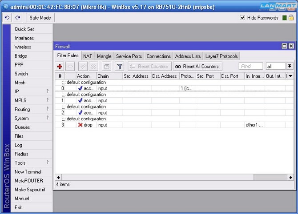This screenshot has height=214, width=298.
Task: Click Exit in the sidebar
Action: 32,207
